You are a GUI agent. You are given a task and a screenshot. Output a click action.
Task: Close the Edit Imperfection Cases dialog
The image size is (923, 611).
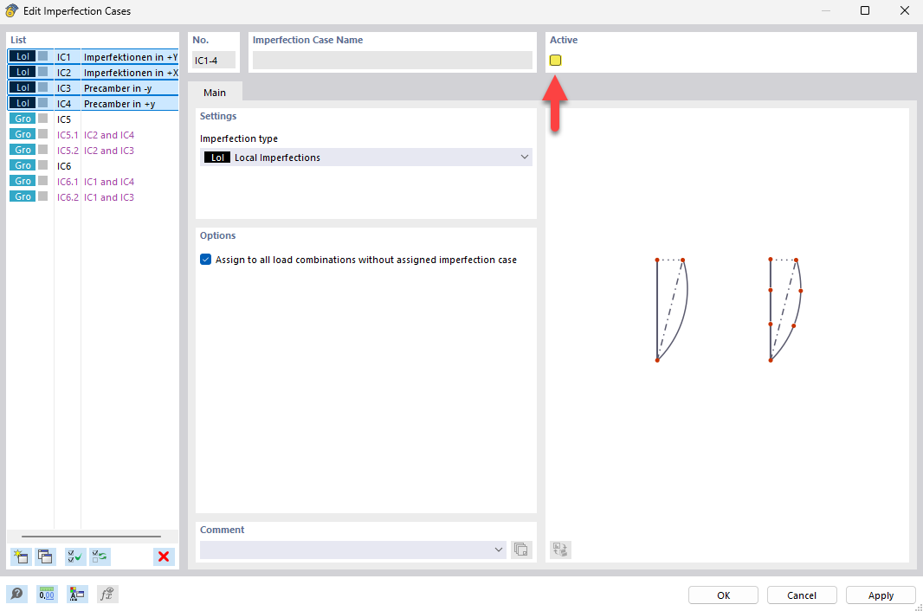[x=905, y=10]
